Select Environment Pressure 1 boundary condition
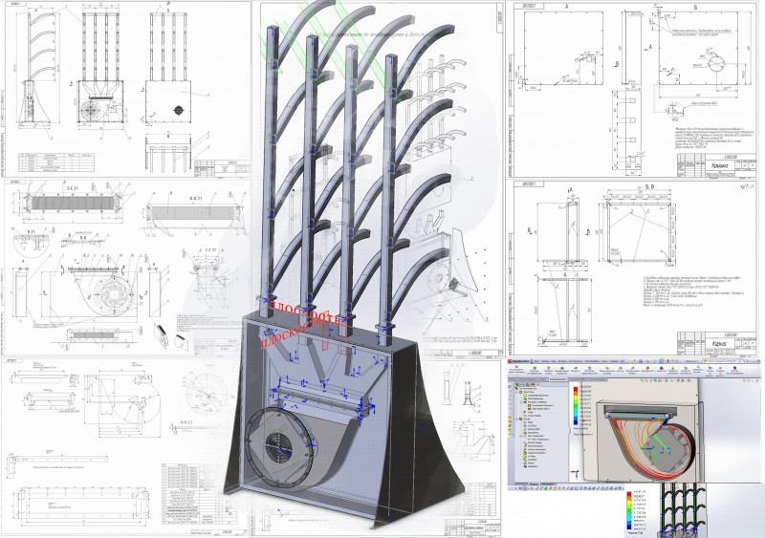This screenshot has width=765, height=538. [x=541, y=405]
